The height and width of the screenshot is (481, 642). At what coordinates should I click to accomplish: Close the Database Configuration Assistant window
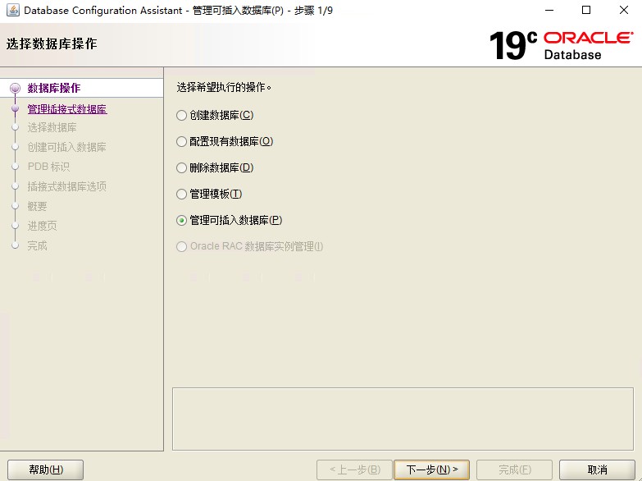[624, 10]
